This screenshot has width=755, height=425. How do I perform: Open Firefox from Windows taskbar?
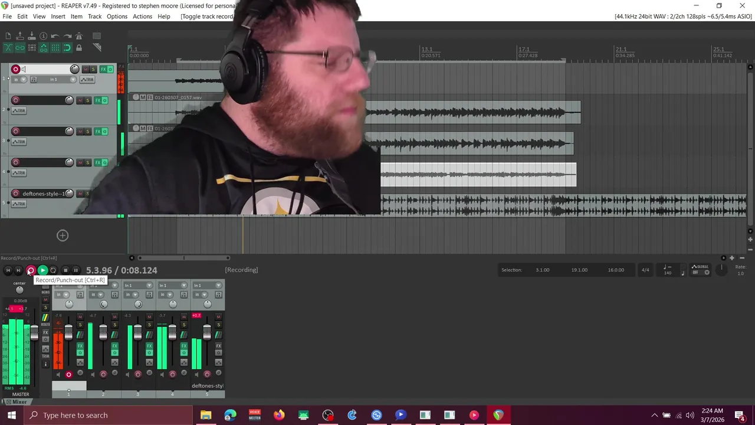(x=279, y=415)
